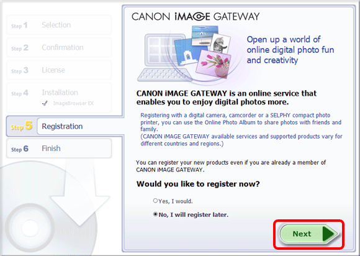
Task: Click the kitten photo thumbnail
Action: [x=220, y=44]
